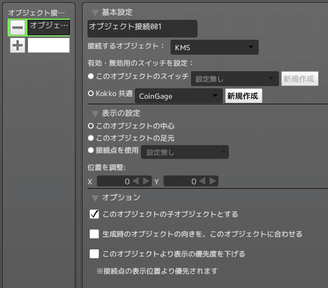
Task: Uncheck このオブジェクトの子オブジェクトとする
Action: tap(94, 214)
